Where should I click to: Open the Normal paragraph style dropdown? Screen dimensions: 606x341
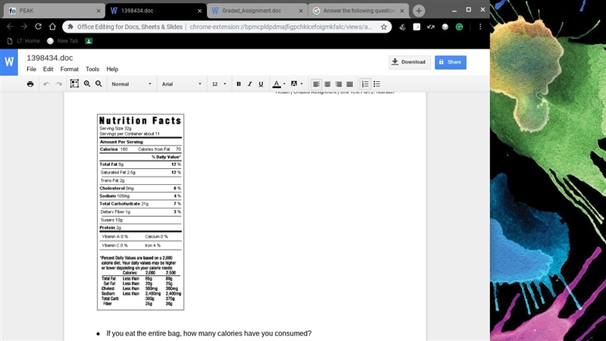131,84
